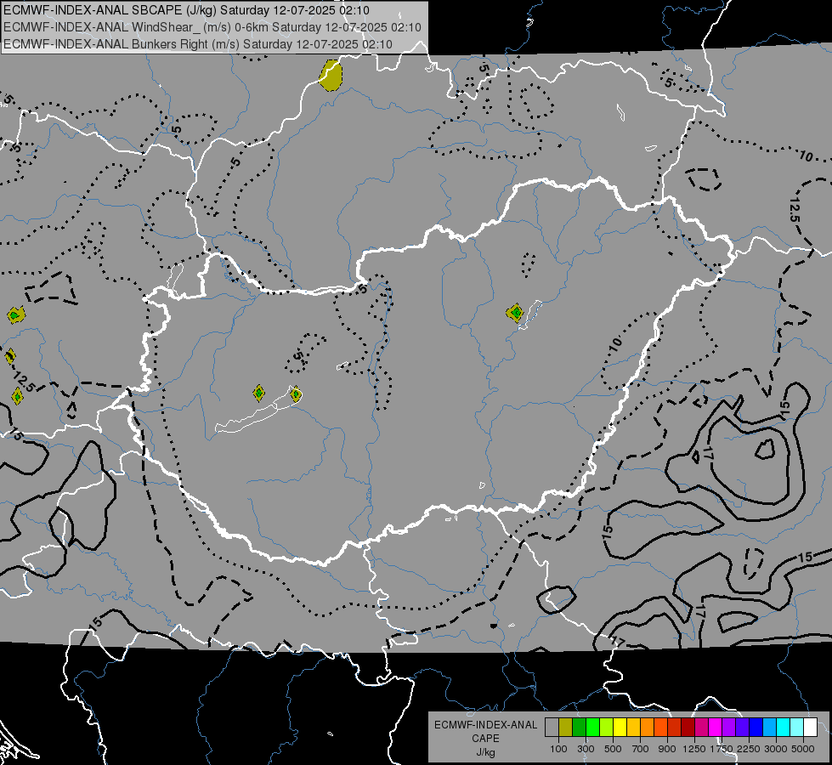The image size is (832, 765).
Task: Click the legend unit J/kg
Action: tap(485, 752)
